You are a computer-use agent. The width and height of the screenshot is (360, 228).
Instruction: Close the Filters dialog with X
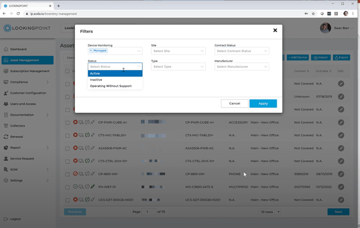click(275, 31)
